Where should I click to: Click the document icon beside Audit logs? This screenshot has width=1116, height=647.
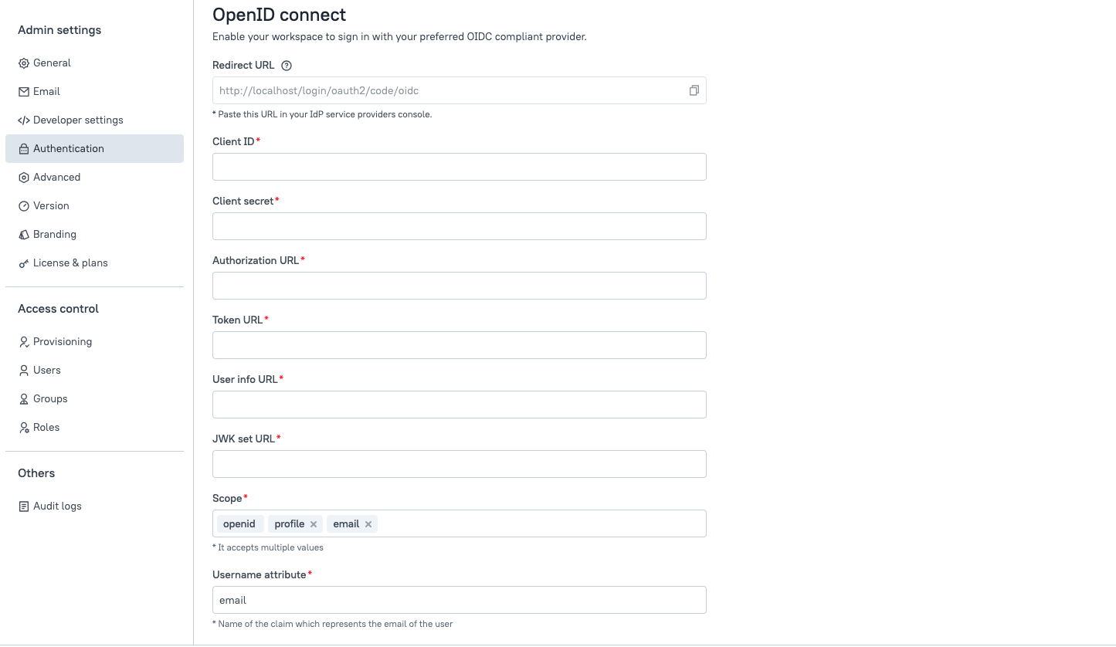point(24,506)
